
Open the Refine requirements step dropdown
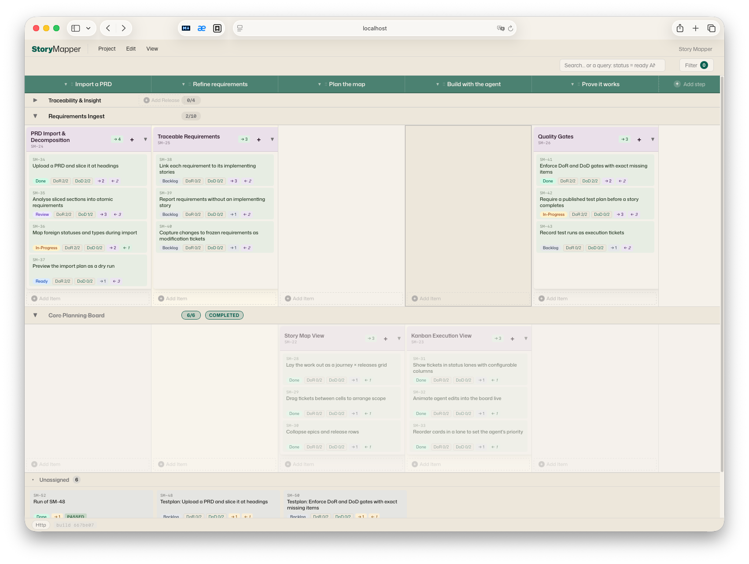click(183, 84)
